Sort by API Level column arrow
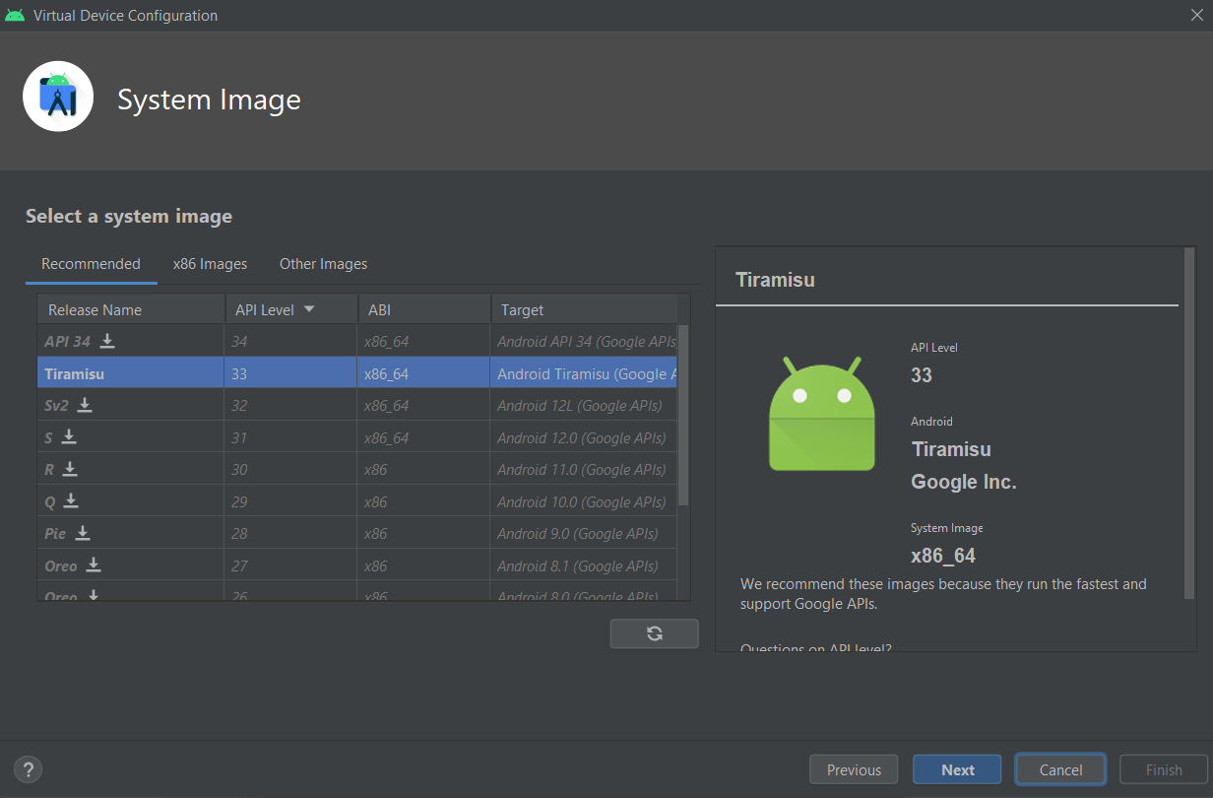The image size is (1213, 798). coord(309,309)
